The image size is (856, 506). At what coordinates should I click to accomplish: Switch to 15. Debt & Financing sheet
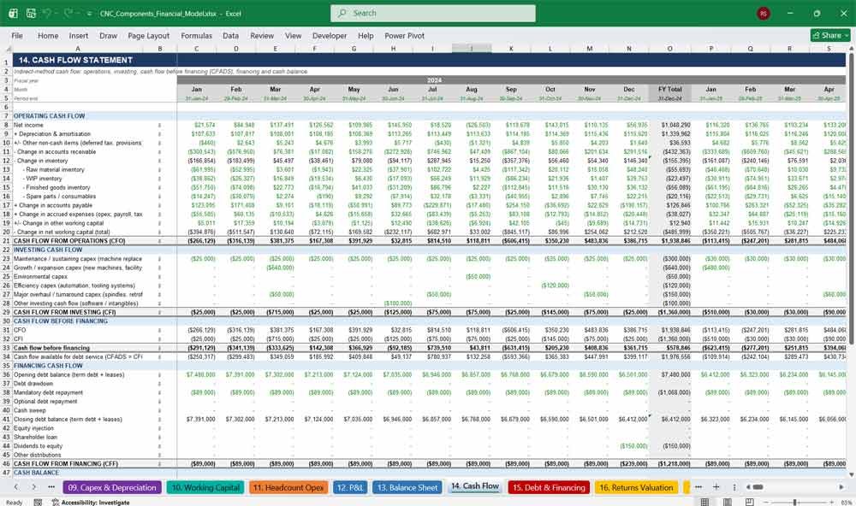point(549,487)
